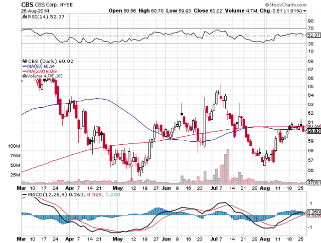Click the 52.37 RSI value tag
This screenshot has height=243, width=321.
313,35
